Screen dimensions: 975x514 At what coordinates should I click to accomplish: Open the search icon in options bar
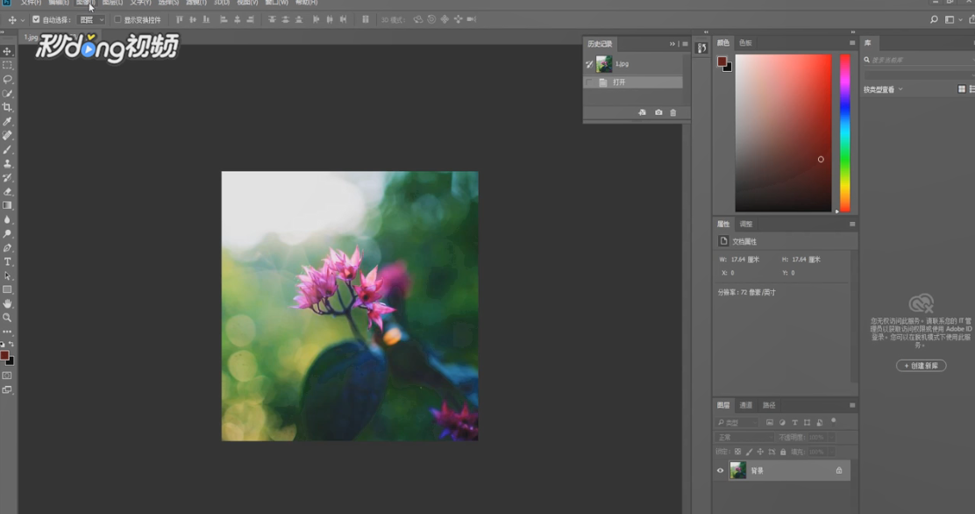click(934, 19)
